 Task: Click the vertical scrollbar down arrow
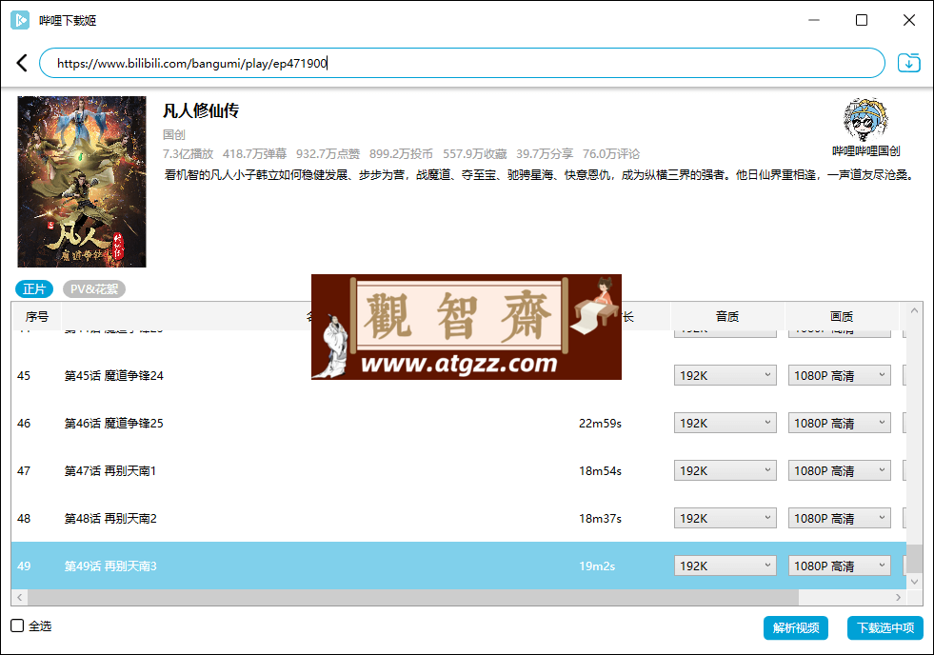[914, 582]
